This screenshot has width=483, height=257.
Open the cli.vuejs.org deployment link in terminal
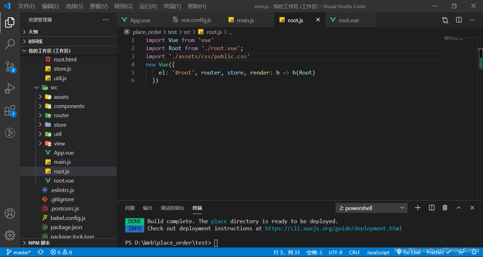(333, 228)
